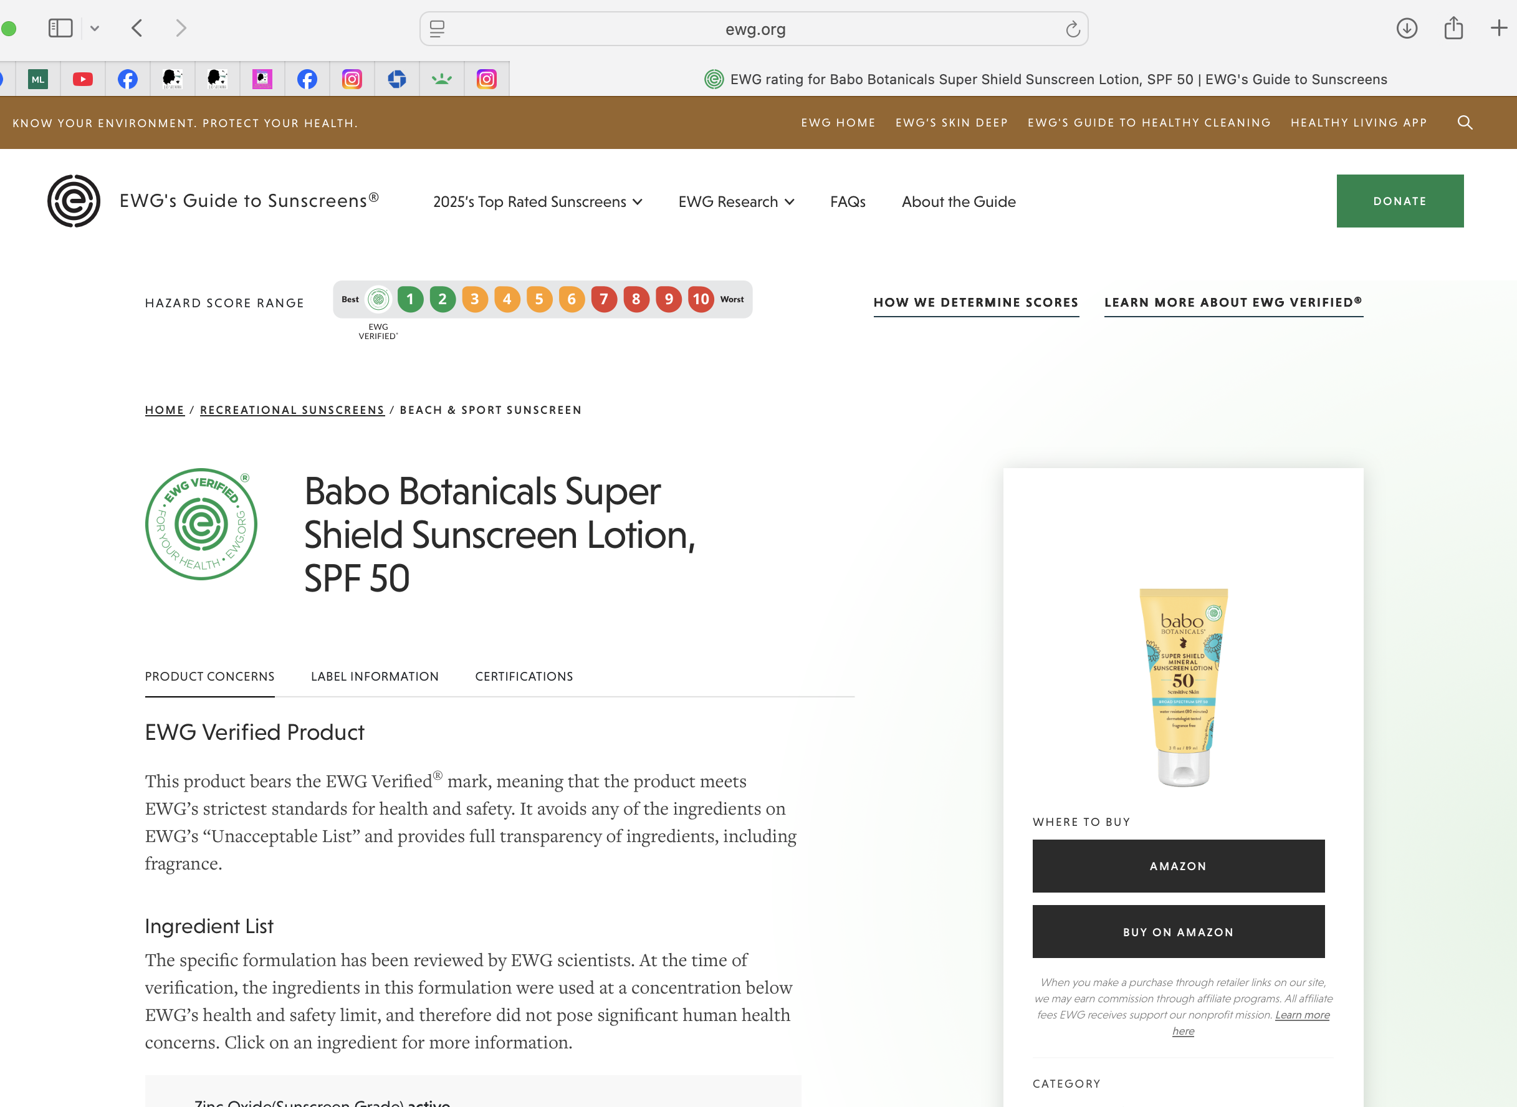Click the Share icon in Safari toolbar
Screen dimensions: 1517x1107
click(1453, 28)
